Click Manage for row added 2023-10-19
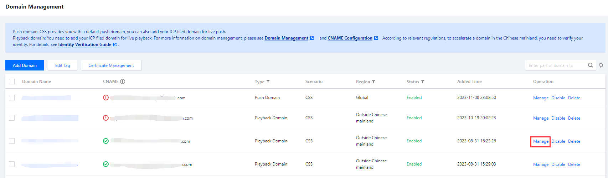Viewport: 608px width, 178px height. (541, 118)
